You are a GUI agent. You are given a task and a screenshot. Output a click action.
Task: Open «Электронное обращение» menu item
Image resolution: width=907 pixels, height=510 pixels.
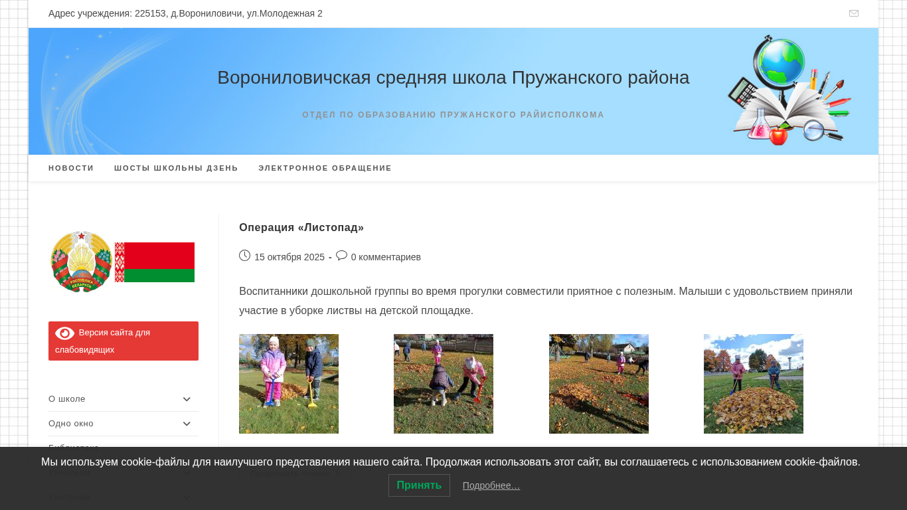pyautogui.click(x=325, y=168)
